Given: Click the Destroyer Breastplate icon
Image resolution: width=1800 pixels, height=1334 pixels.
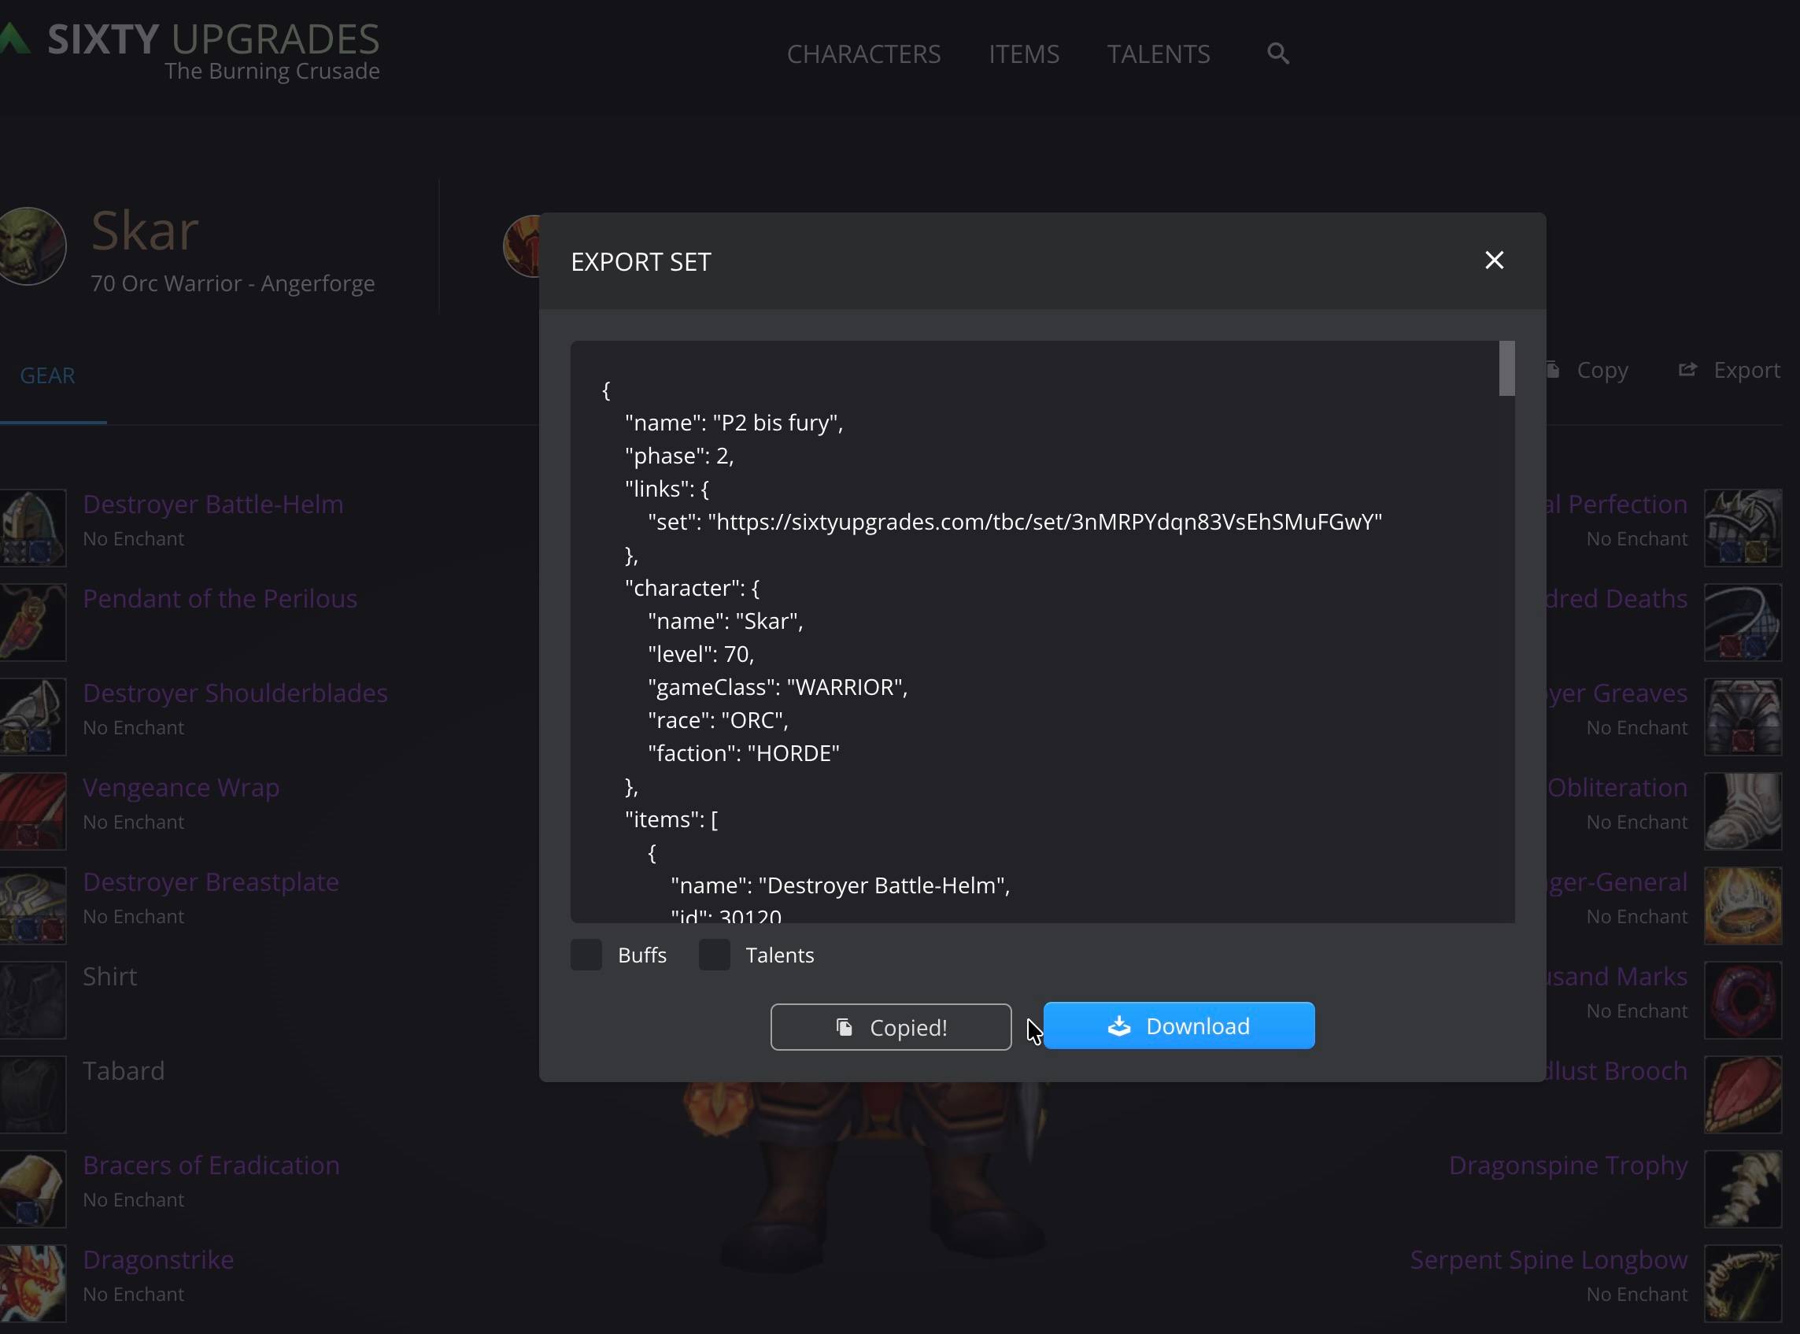Looking at the screenshot, I should [x=31, y=904].
